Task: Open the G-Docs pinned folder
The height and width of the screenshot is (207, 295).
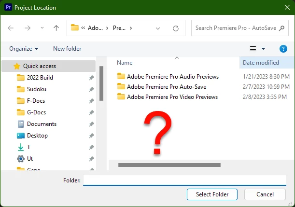Action: [36, 112]
